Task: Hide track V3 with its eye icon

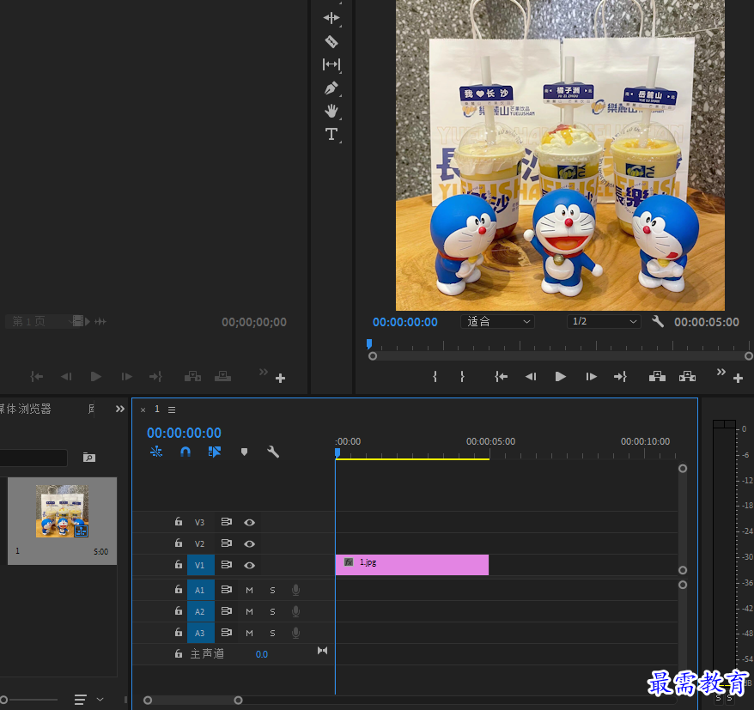Action: (x=249, y=523)
